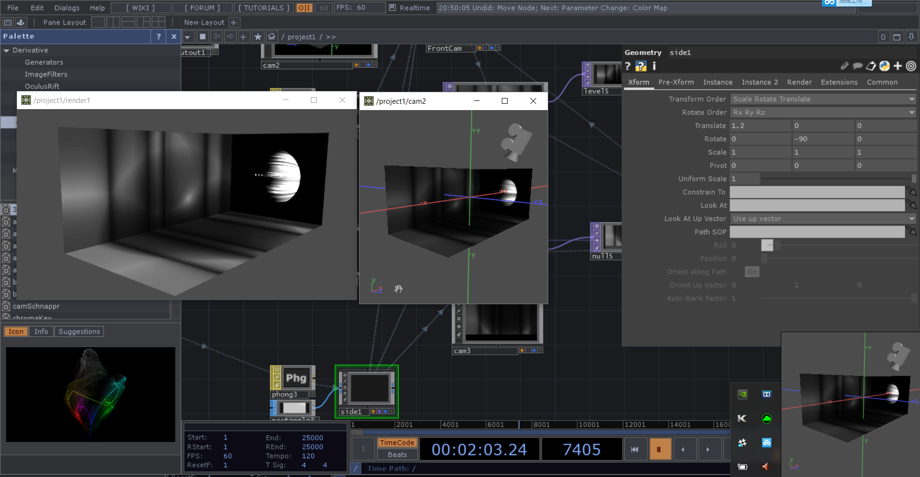Switch to the Pre-Xform tab
920x477 pixels.
pos(676,82)
